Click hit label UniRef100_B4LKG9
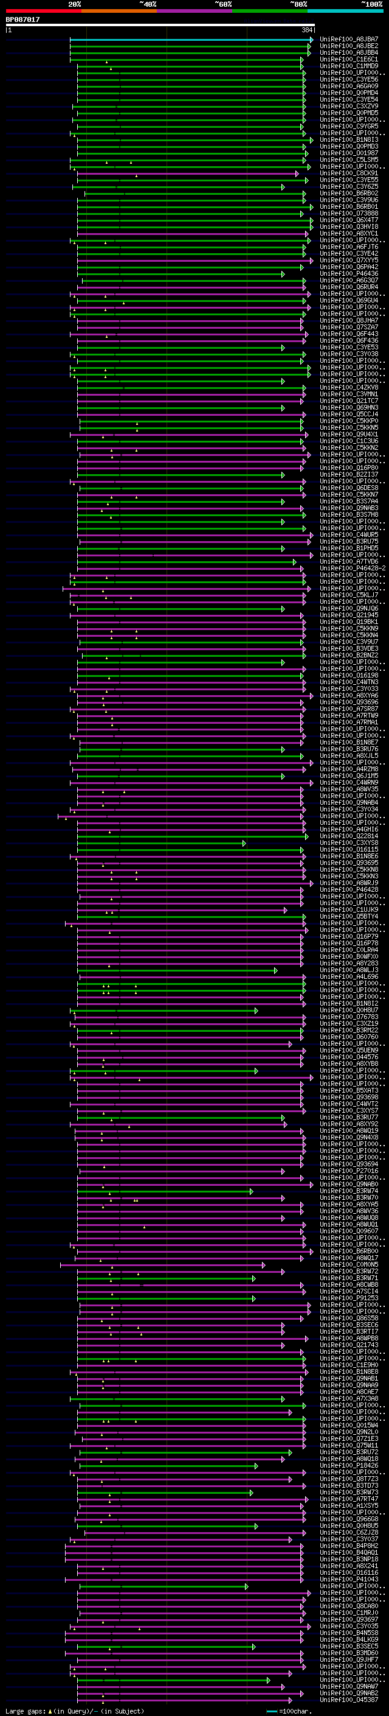Image resolution: width=389 pixels, height=1716 pixels. (x=349, y=1639)
